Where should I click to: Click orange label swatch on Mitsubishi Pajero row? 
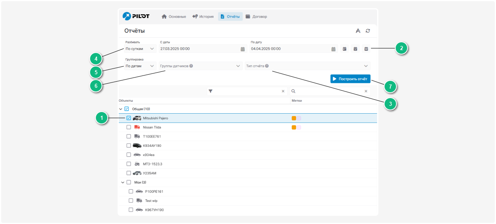tap(294, 118)
